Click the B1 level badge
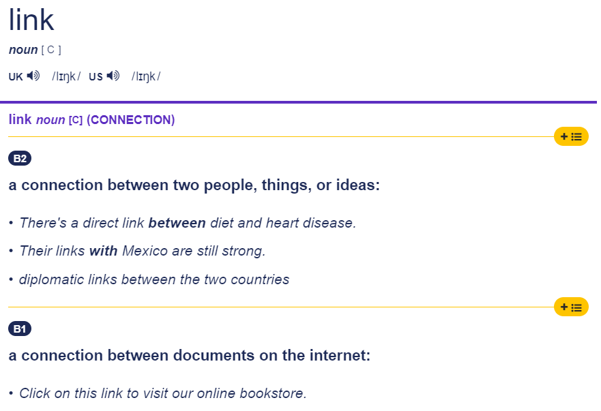Screen dimensions: 601x411 [18, 328]
